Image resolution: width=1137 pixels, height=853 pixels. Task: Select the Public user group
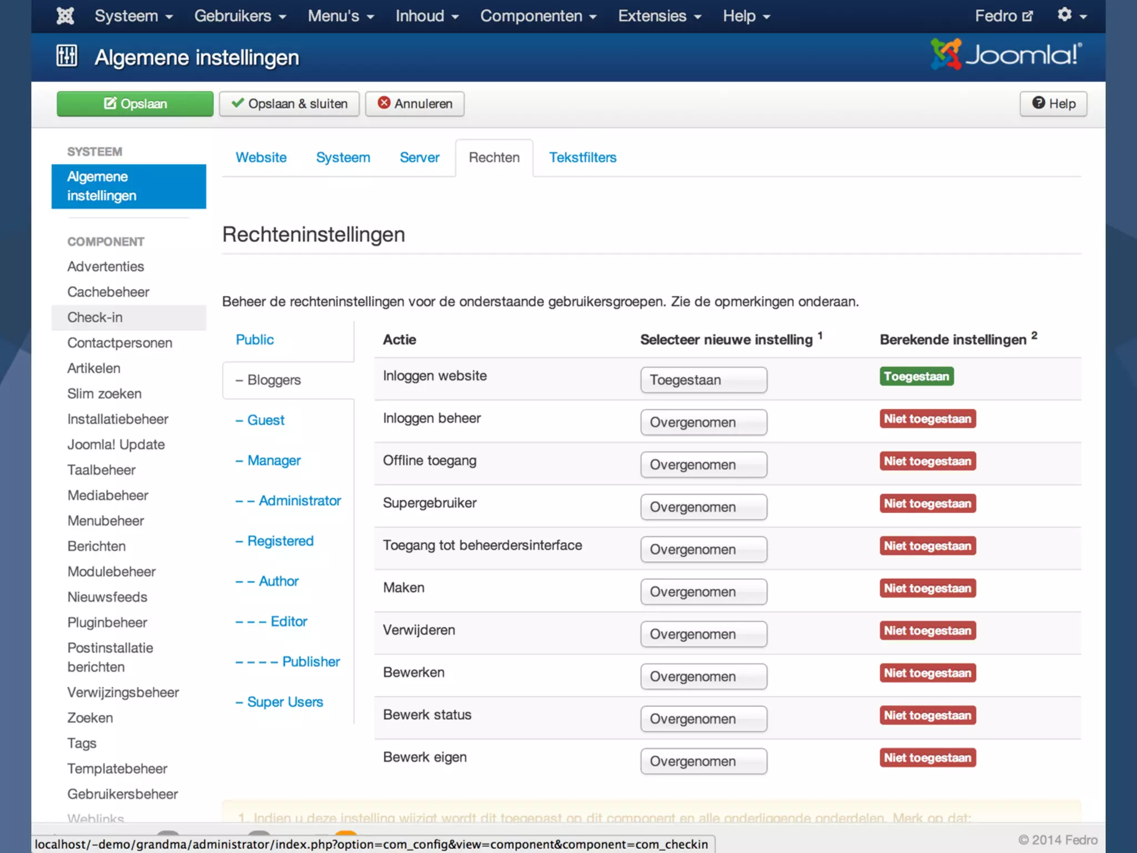coord(254,340)
